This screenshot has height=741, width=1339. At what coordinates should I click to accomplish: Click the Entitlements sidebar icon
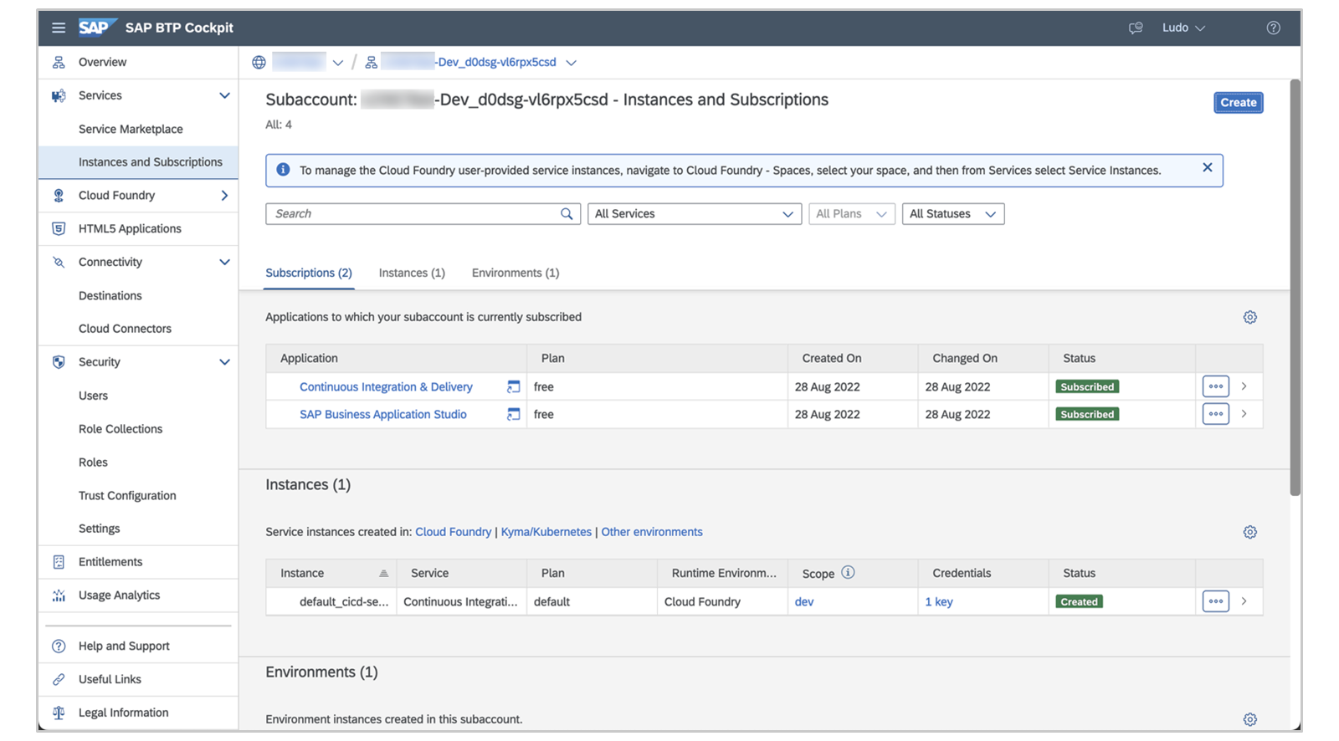coord(59,562)
